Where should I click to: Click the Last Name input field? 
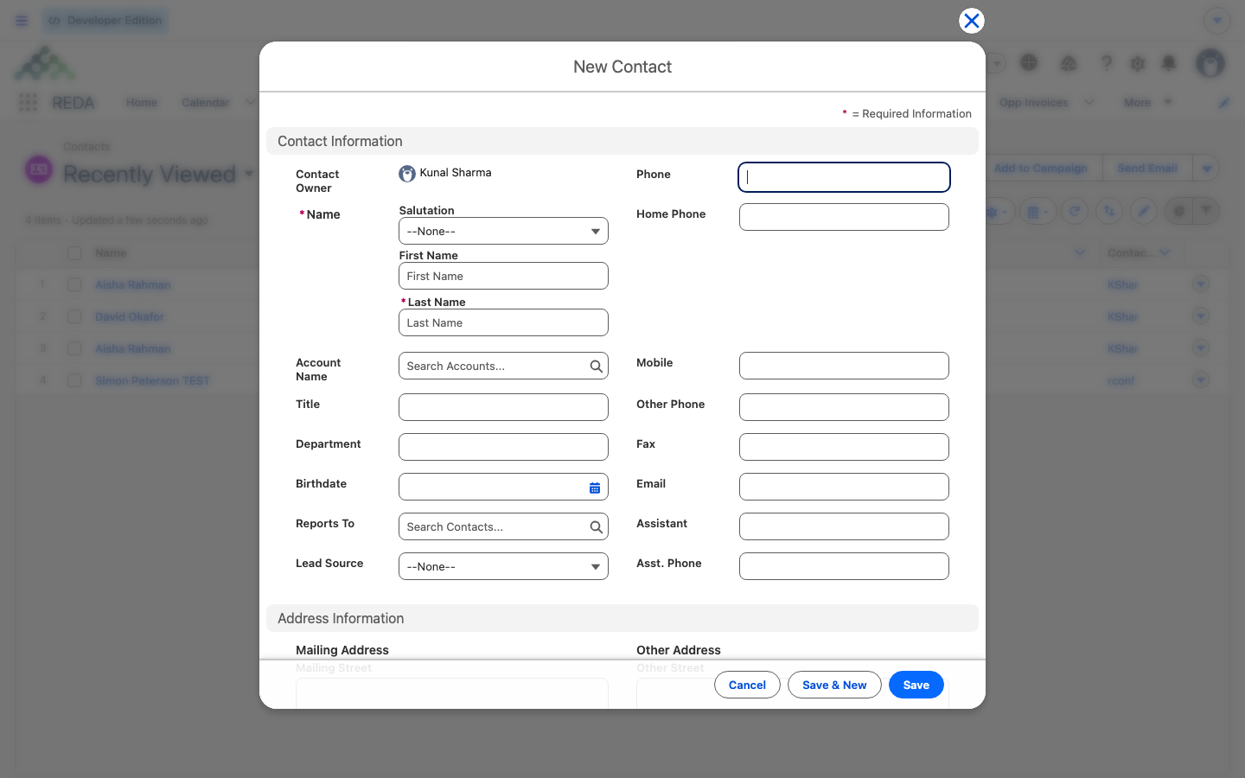(x=503, y=322)
